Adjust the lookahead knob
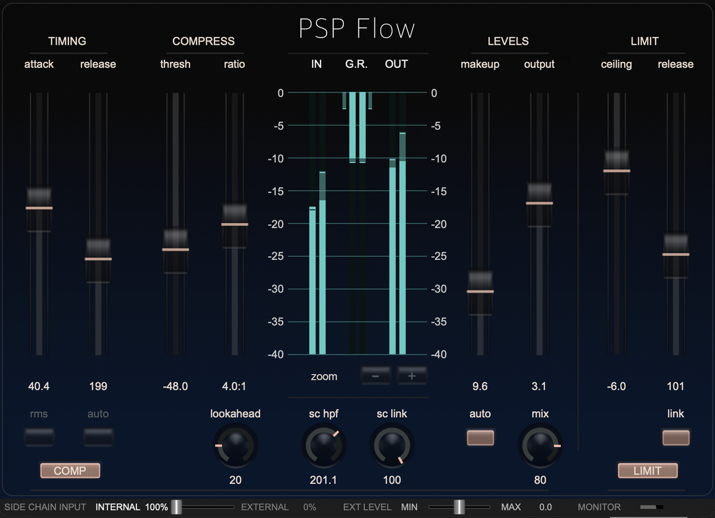This screenshot has width=715, height=518. pos(235,446)
